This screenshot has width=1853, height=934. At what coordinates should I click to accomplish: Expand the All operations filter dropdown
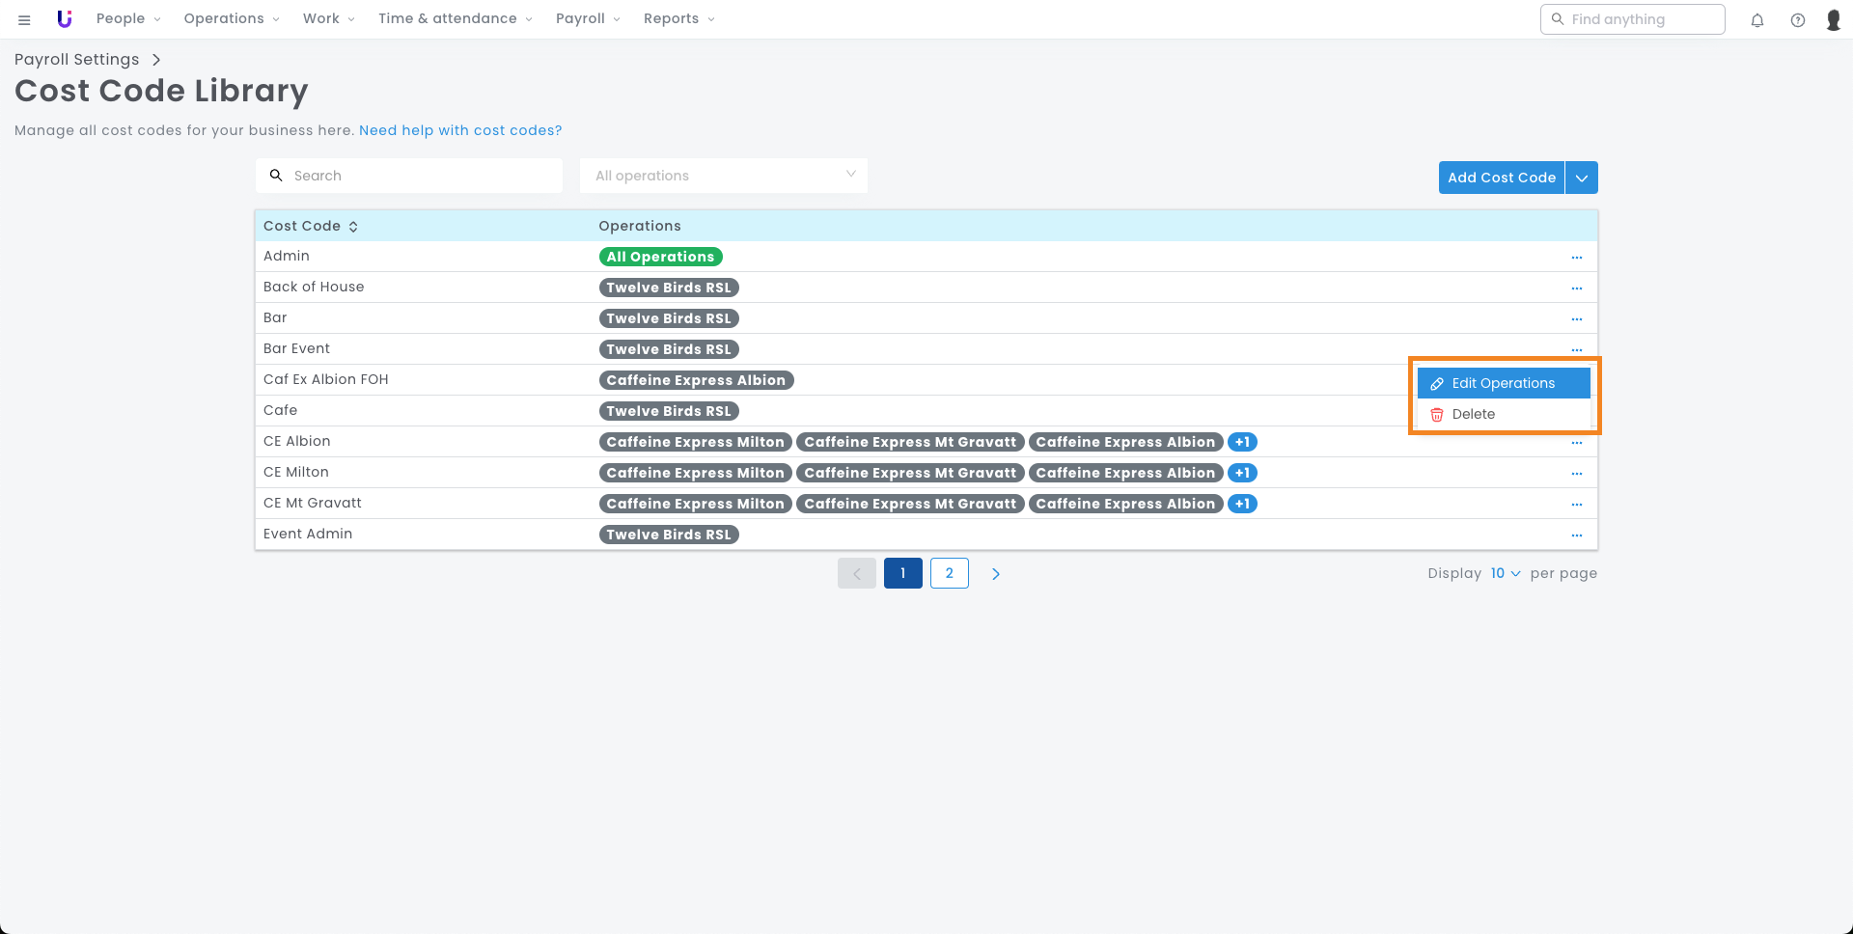[x=724, y=176]
